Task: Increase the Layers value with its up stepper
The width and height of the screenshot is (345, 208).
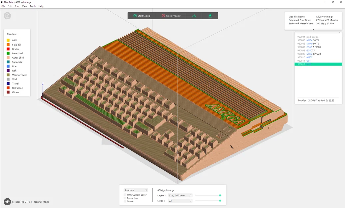Action: pyautogui.click(x=191, y=194)
